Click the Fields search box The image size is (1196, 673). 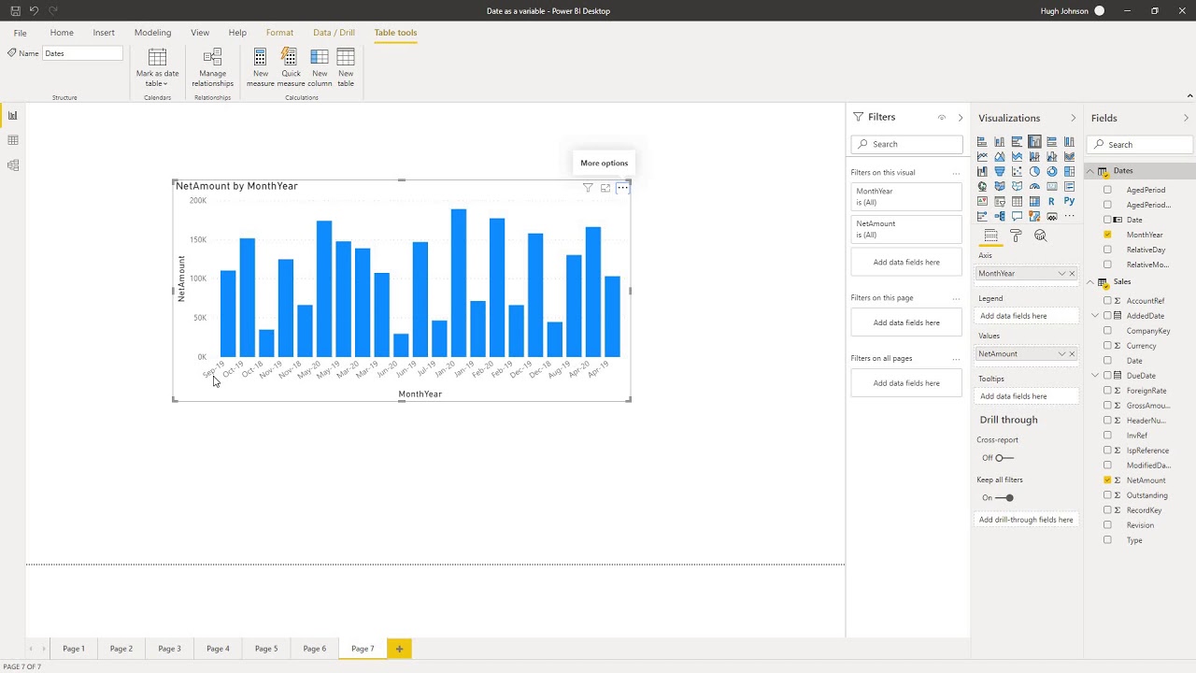tap(1138, 144)
